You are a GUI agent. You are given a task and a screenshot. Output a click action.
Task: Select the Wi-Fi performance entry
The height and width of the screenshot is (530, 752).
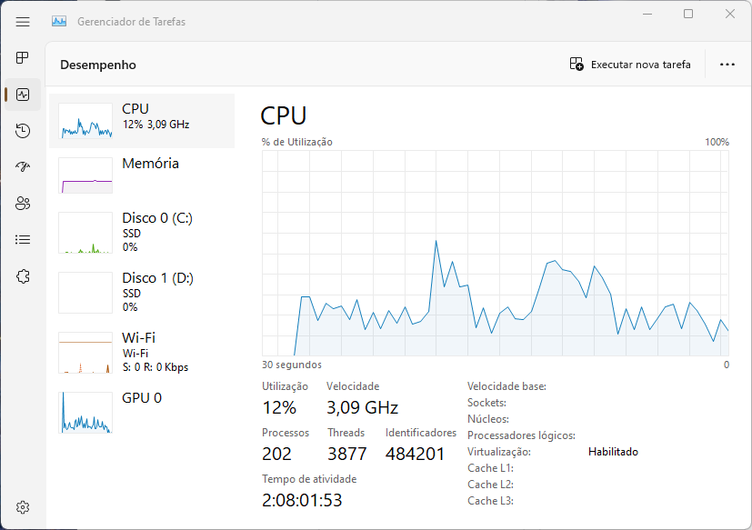pos(142,353)
